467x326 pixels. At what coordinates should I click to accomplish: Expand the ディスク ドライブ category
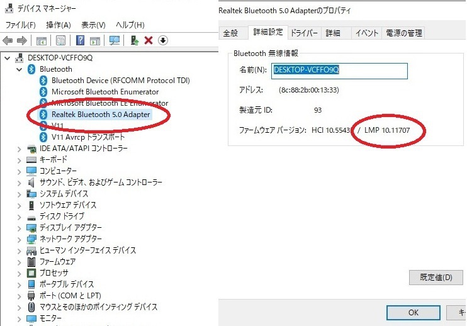20,216
